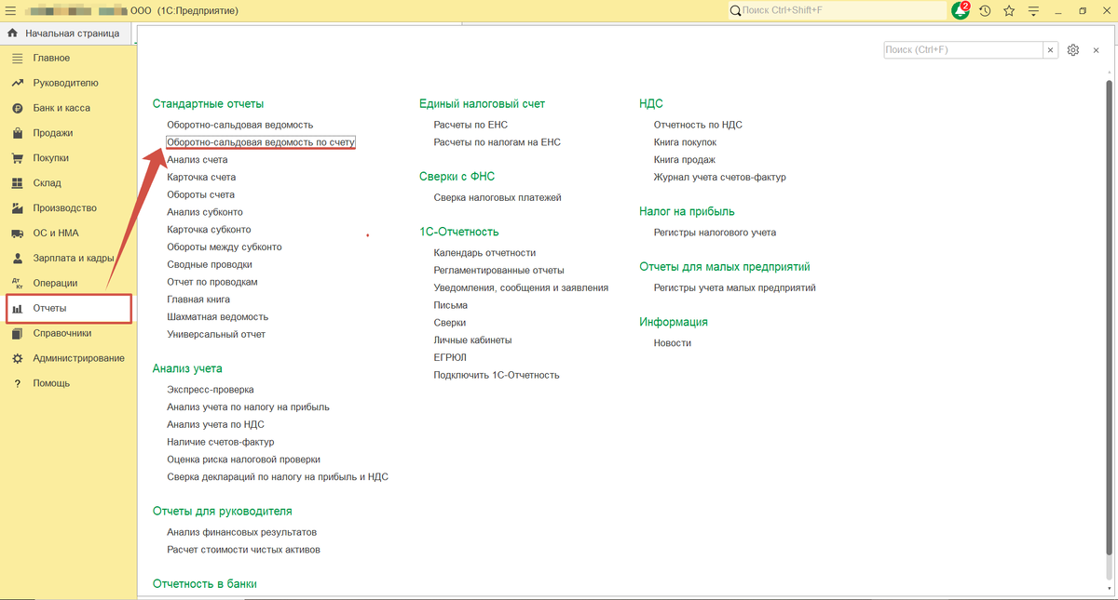The image size is (1118, 600).
Task: Open Администрирование section
Action: (78, 358)
